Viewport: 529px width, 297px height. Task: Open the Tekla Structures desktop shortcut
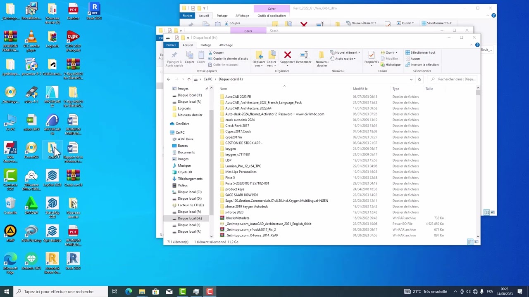(10, 152)
